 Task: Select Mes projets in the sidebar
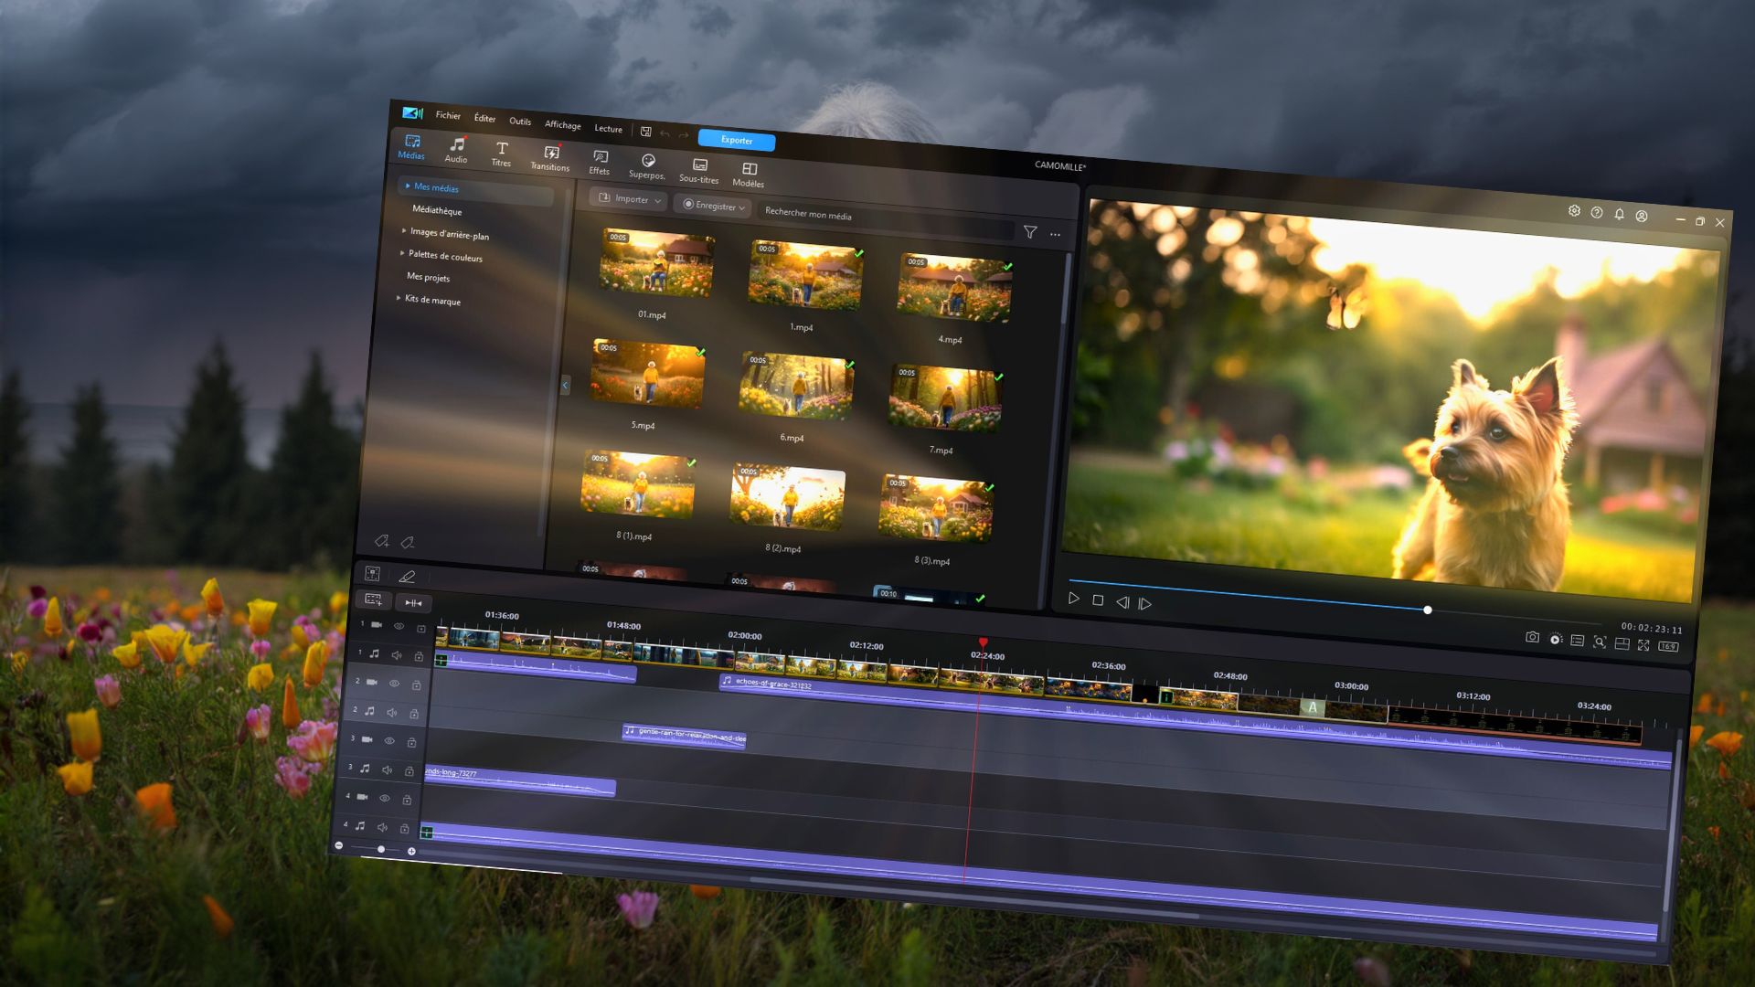coord(428,277)
